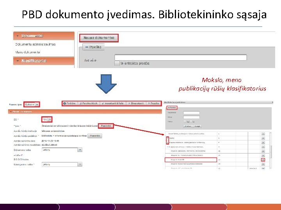Open Pagalba help from the toolbar
The width and height of the screenshot is (281, 210).
pos(154,103)
